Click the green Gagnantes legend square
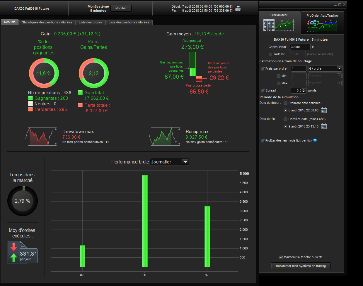The height and width of the screenshot is (286, 363). (30, 98)
